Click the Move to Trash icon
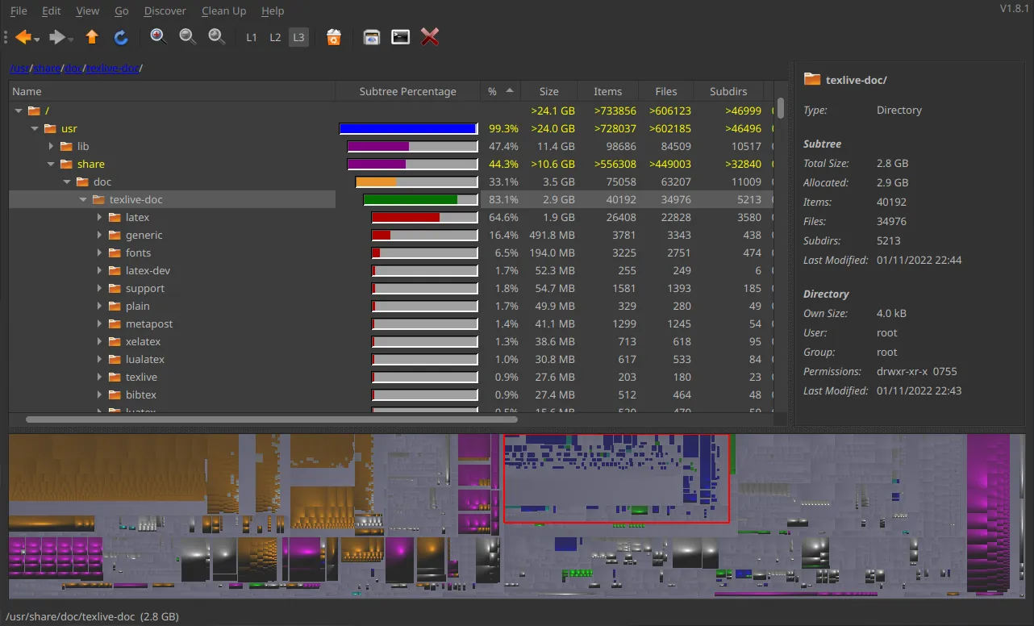This screenshot has width=1034, height=626. tap(334, 37)
